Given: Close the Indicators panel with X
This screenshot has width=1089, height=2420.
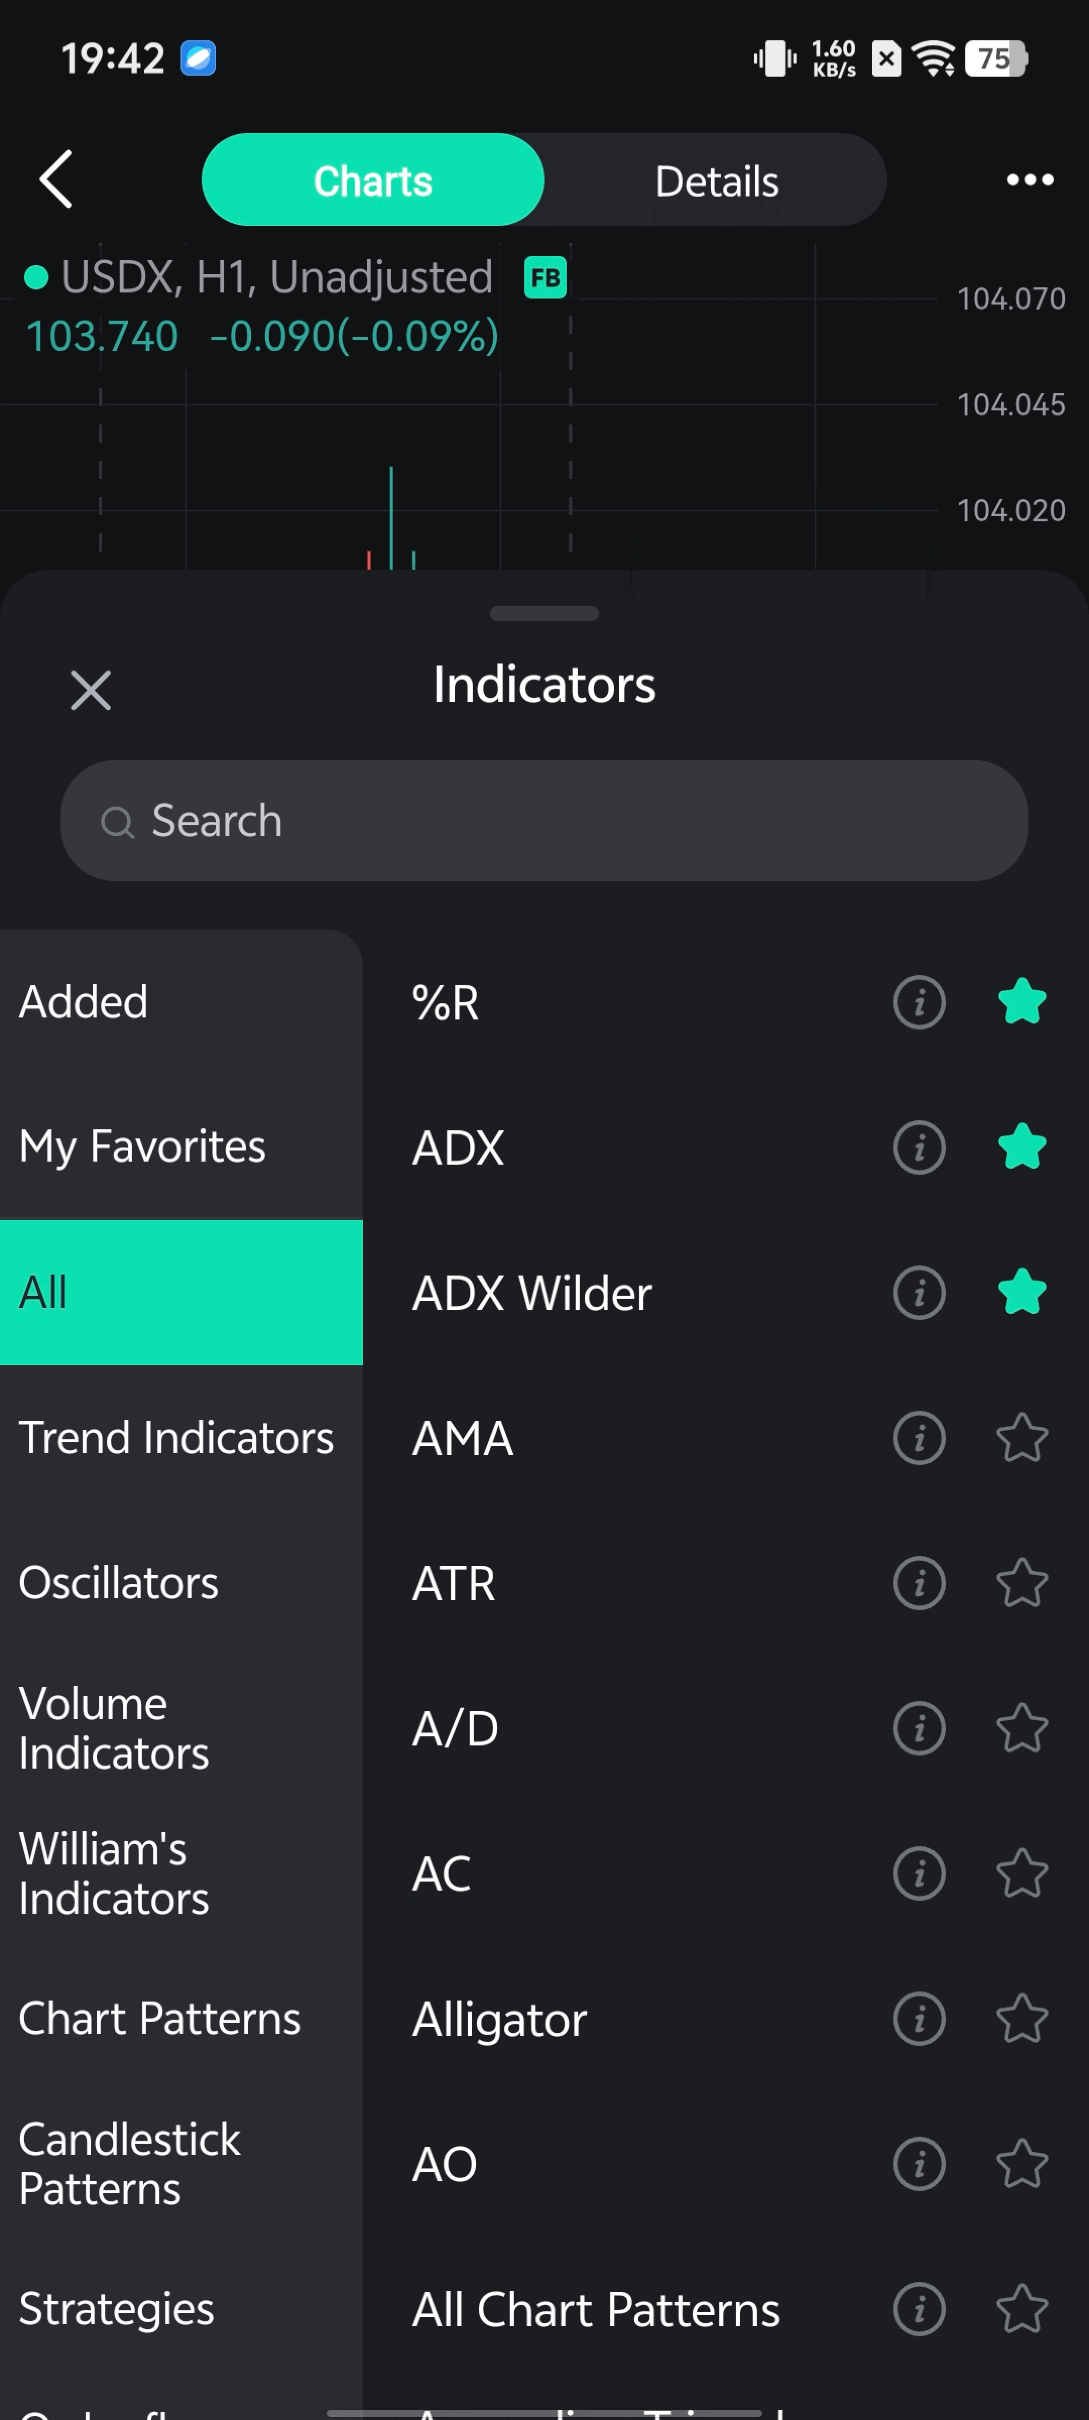Looking at the screenshot, I should pyautogui.click(x=91, y=691).
